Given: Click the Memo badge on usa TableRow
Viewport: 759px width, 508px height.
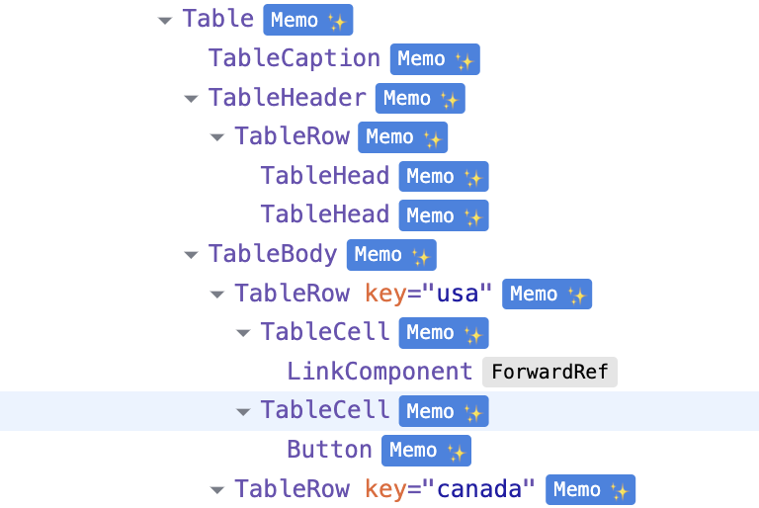Looking at the screenshot, I should [x=547, y=294].
